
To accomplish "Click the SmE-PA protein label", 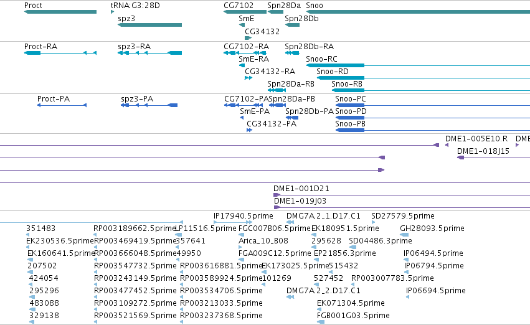I will tap(255, 111).
